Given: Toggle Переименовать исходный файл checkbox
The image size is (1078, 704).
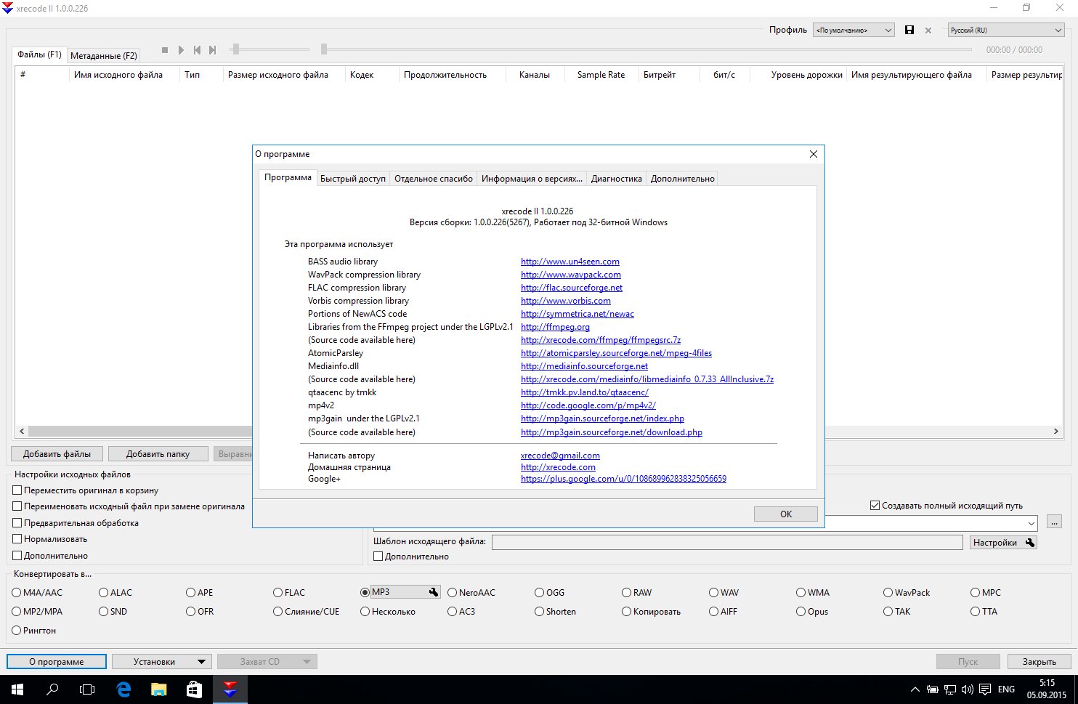Looking at the screenshot, I should pyautogui.click(x=17, y=506).
